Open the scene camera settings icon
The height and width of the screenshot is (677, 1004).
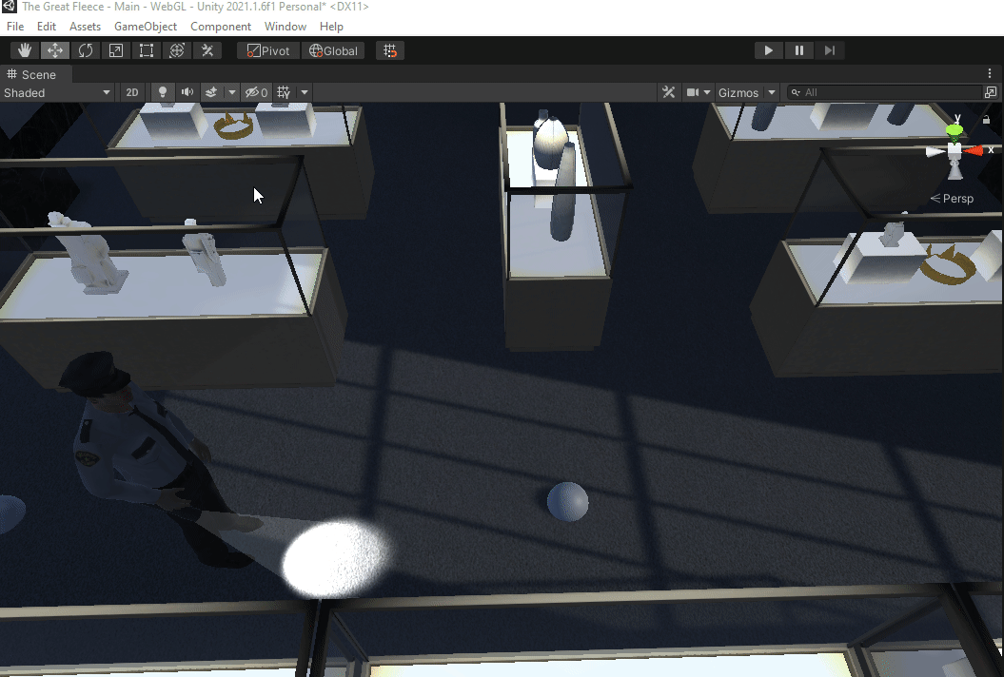pyautogui.click(x=697, y=91)
